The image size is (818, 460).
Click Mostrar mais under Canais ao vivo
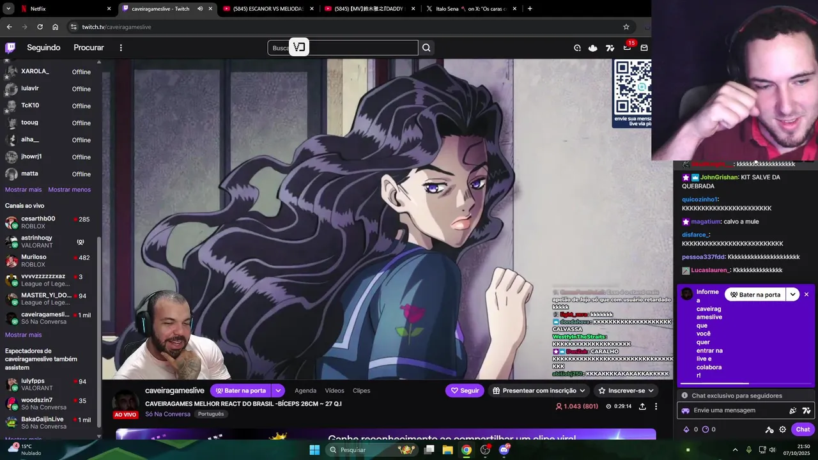[x=23, y=335]
